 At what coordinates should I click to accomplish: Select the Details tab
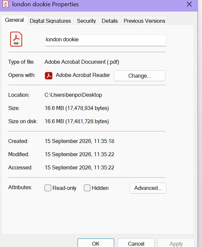[110, 21]
